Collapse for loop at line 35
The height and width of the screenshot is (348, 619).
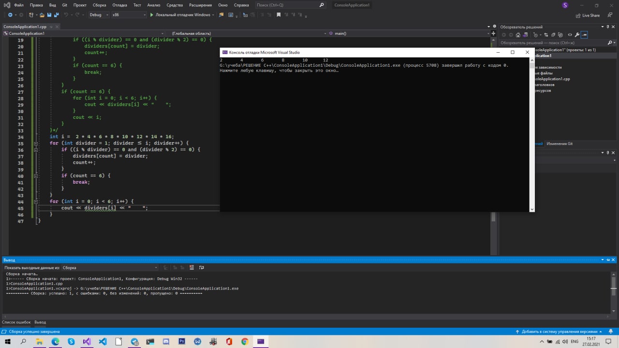coord(36,143)
